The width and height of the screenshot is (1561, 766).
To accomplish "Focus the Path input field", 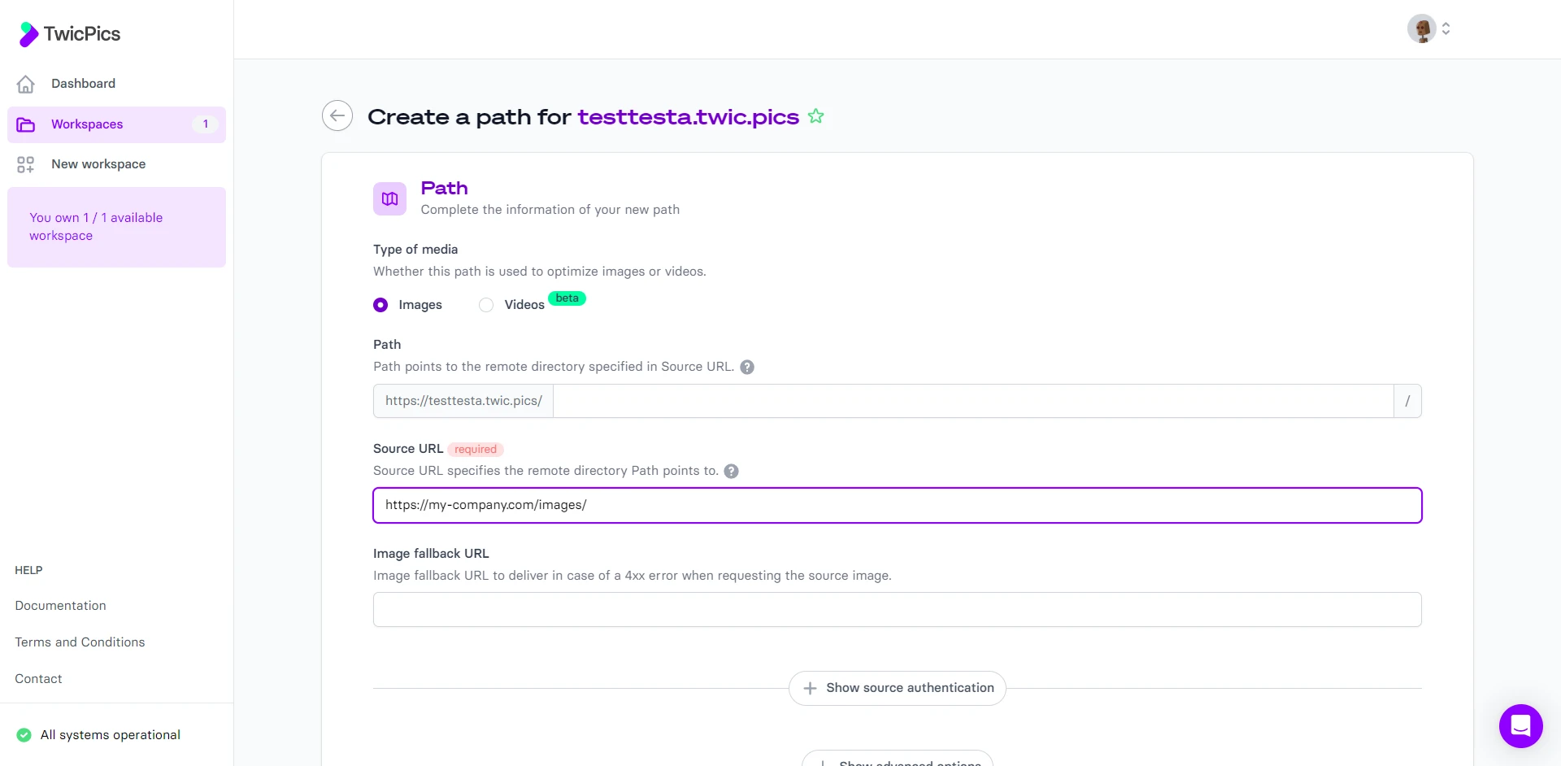I will click(x=973, y=401).
